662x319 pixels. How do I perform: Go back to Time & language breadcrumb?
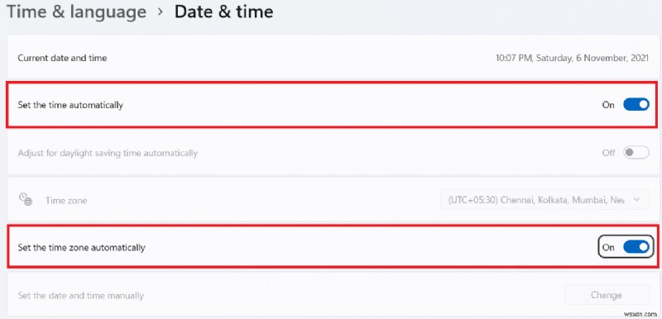(x=76, y=12)
